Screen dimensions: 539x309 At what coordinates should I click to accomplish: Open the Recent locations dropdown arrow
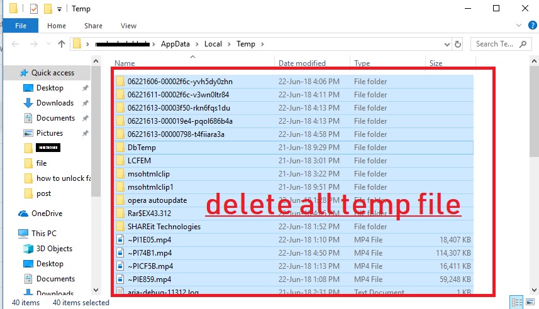[48, 44]
